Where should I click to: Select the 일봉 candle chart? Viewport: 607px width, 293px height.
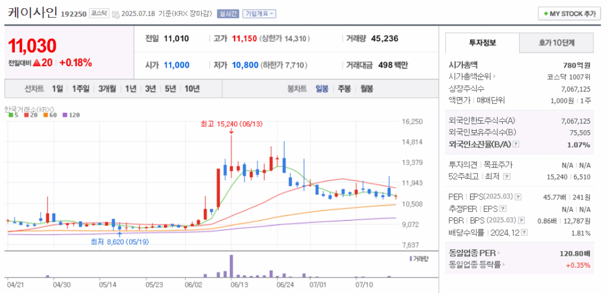pos(322,89)
